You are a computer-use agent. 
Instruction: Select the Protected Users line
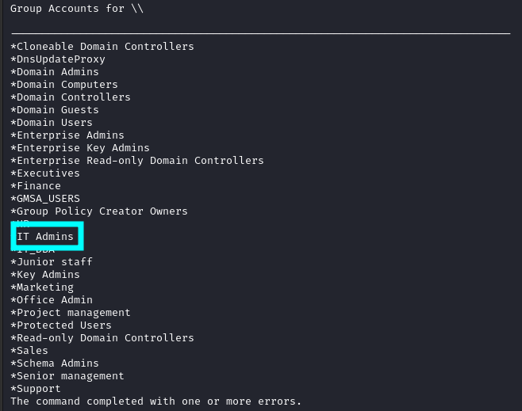[61, 325]
